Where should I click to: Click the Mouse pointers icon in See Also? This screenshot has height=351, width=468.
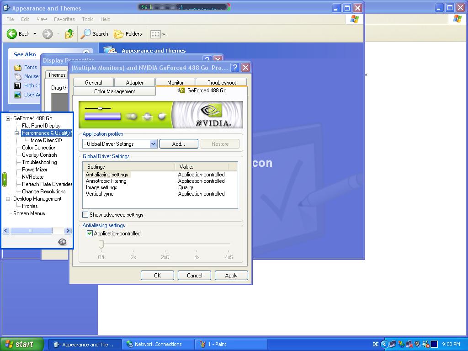coord(18,77)
